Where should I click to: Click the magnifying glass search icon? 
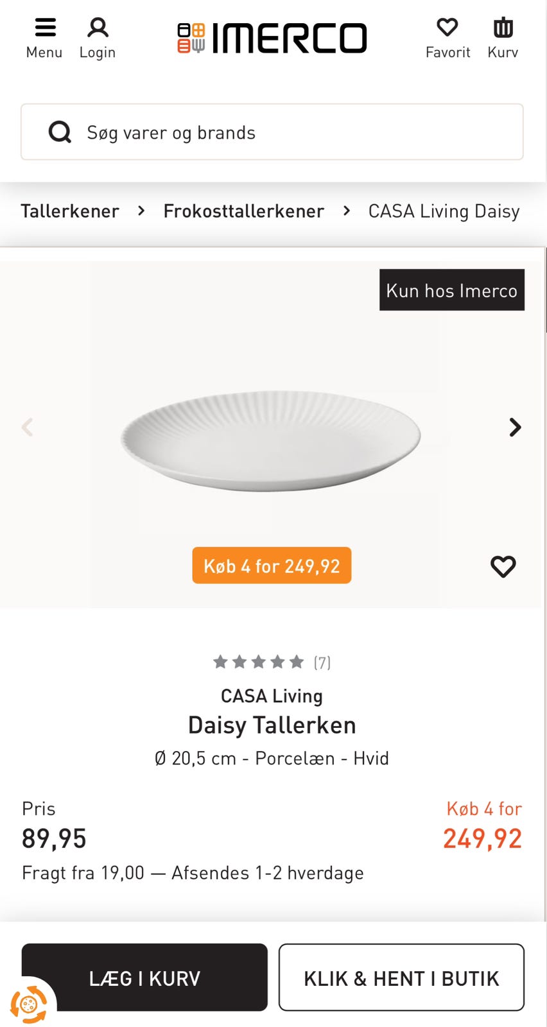click(60, 132)
